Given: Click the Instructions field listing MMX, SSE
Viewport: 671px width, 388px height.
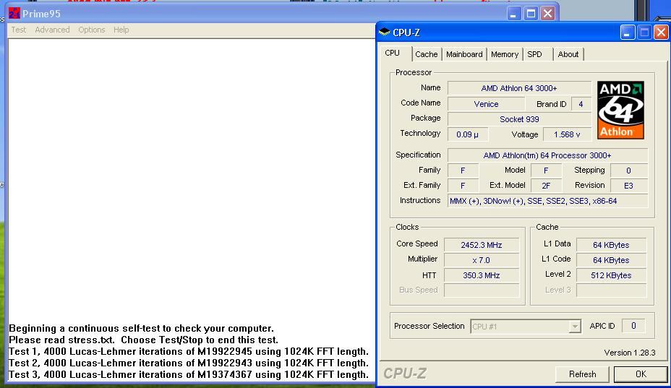Looking at the screenshot, I should pos(547,201).
